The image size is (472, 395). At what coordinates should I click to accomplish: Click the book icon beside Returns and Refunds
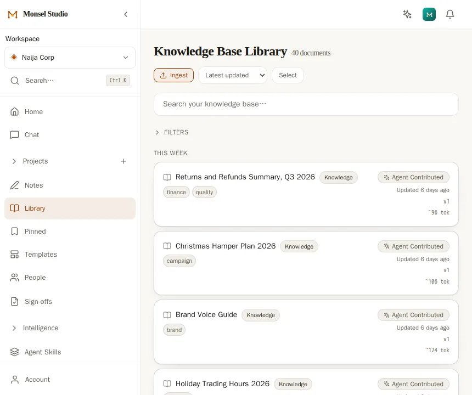167,177
